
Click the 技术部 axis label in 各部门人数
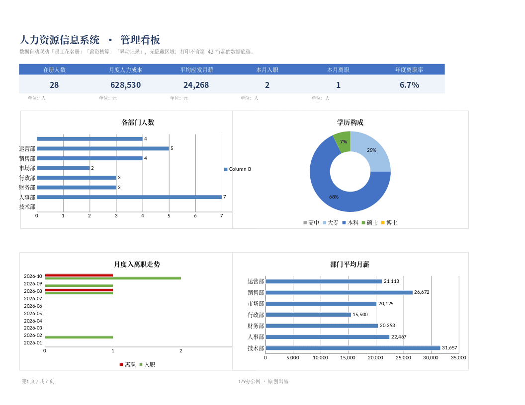27,207
